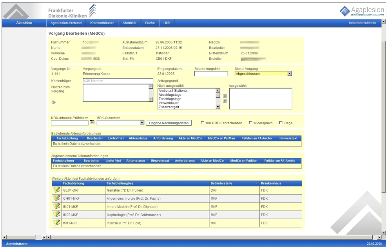Click the left arrow of the sidebar horizontal scrollbar
The height and width of the screenshot is (249, 388).
click(4, 237)
